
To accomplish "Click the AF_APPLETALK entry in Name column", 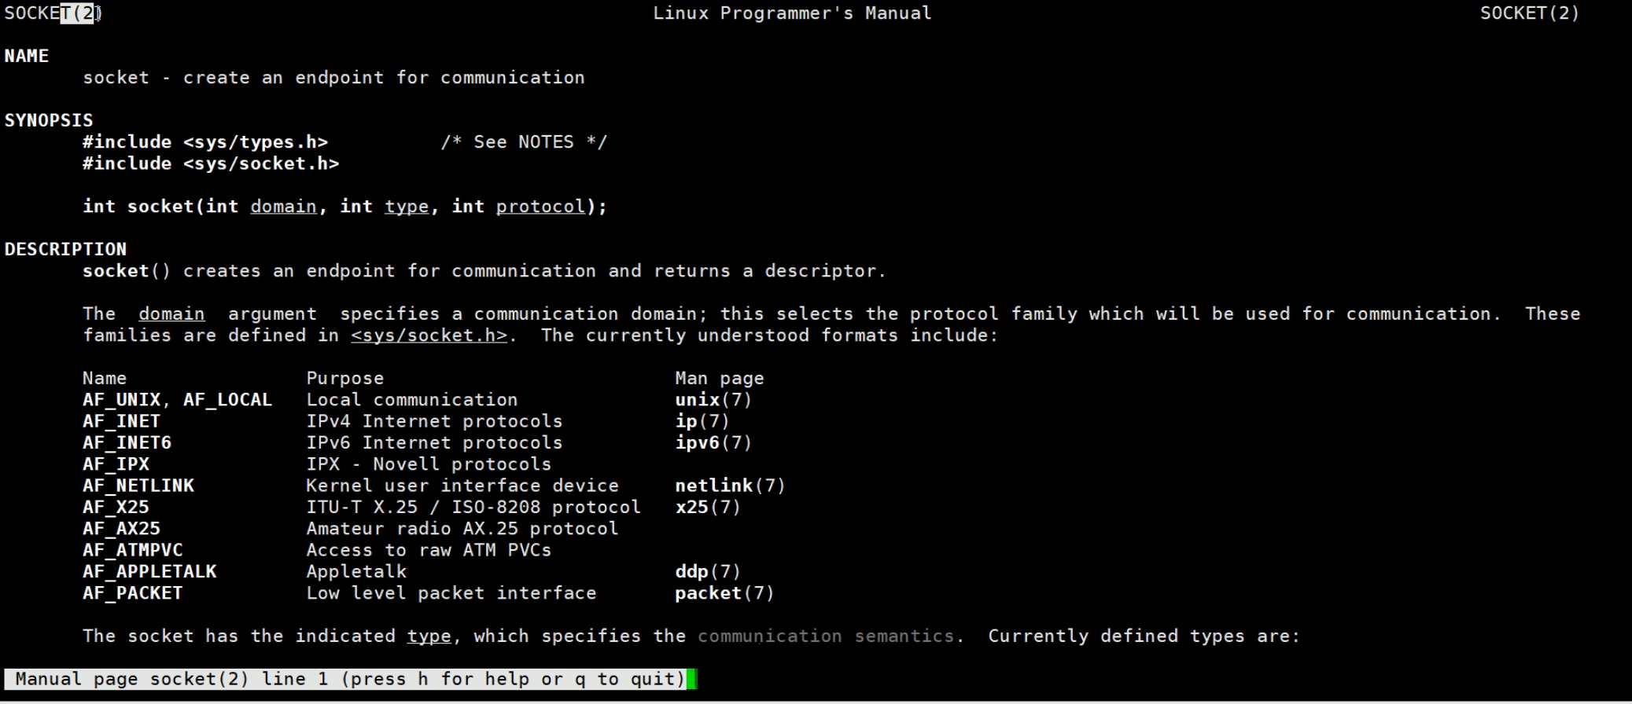I will tap(149, 572).
